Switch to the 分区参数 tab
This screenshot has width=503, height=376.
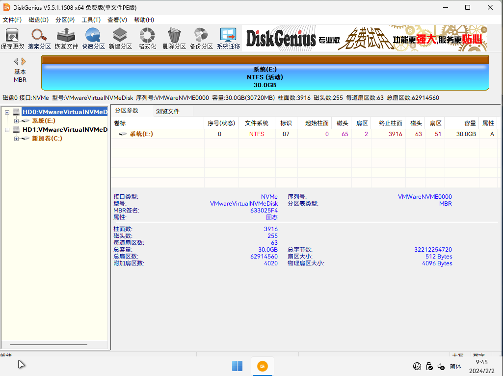132,111
